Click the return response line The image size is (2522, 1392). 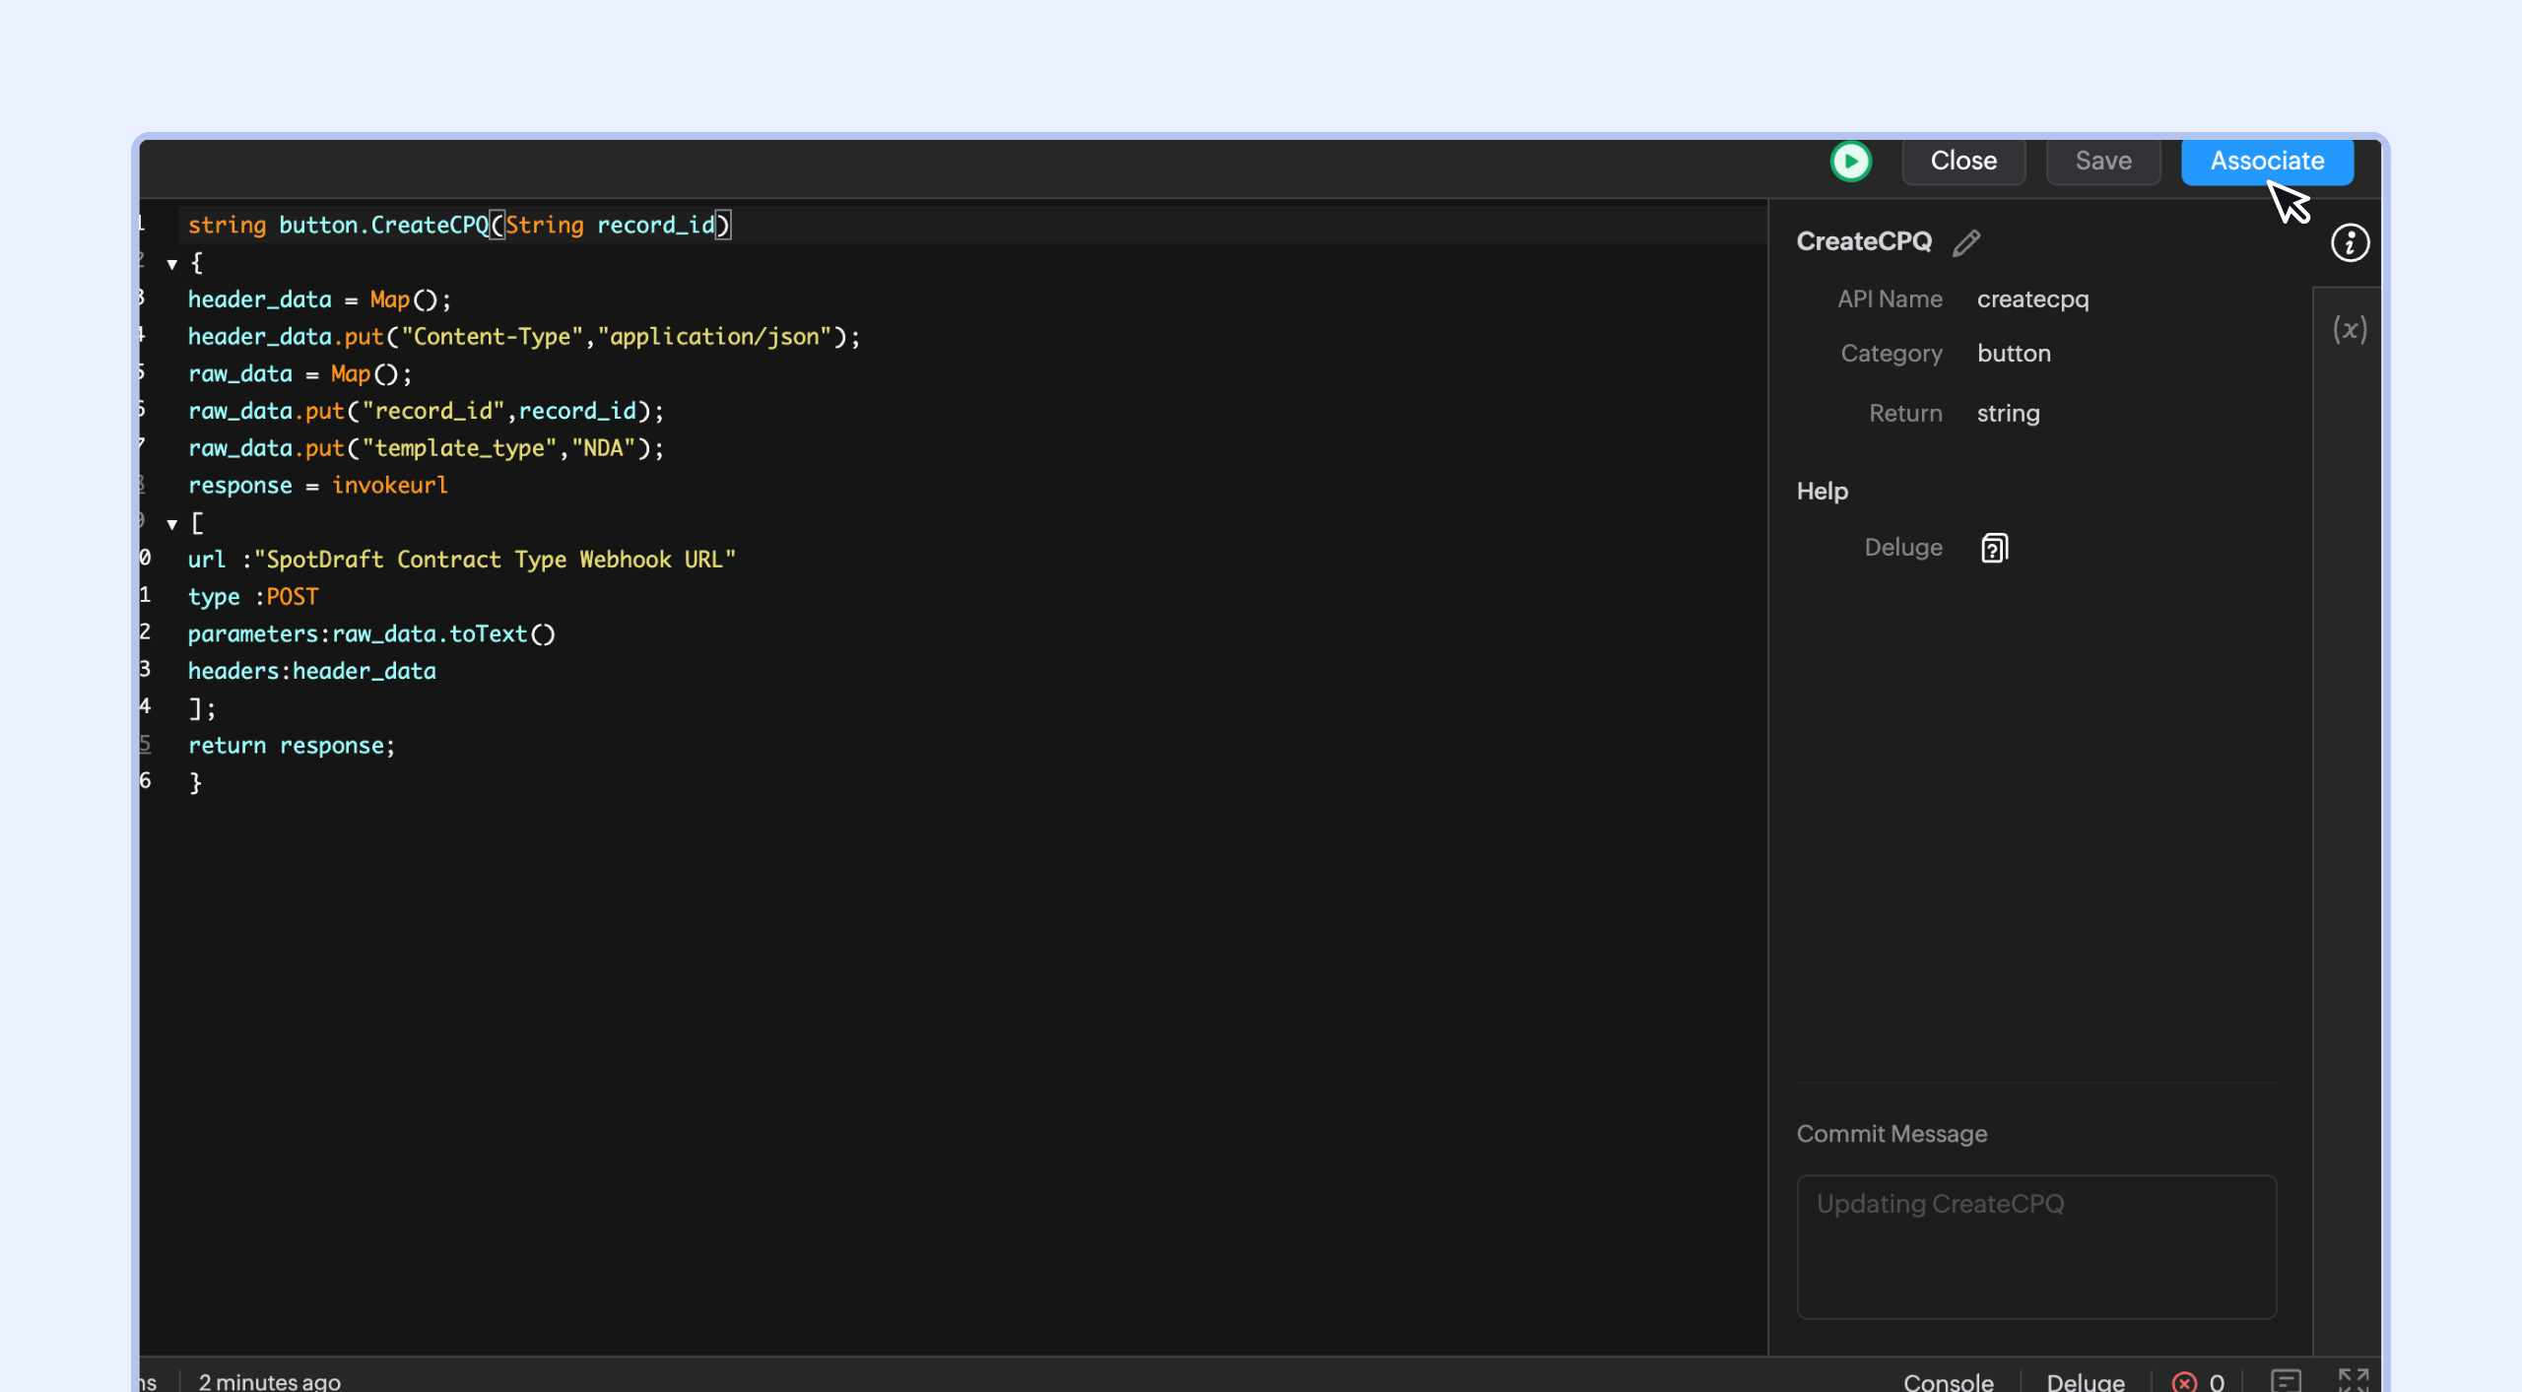(292, 746)
